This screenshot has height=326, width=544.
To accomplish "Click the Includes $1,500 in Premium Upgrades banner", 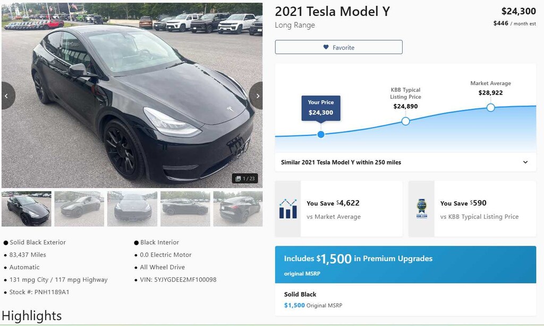I will point(405,264).
